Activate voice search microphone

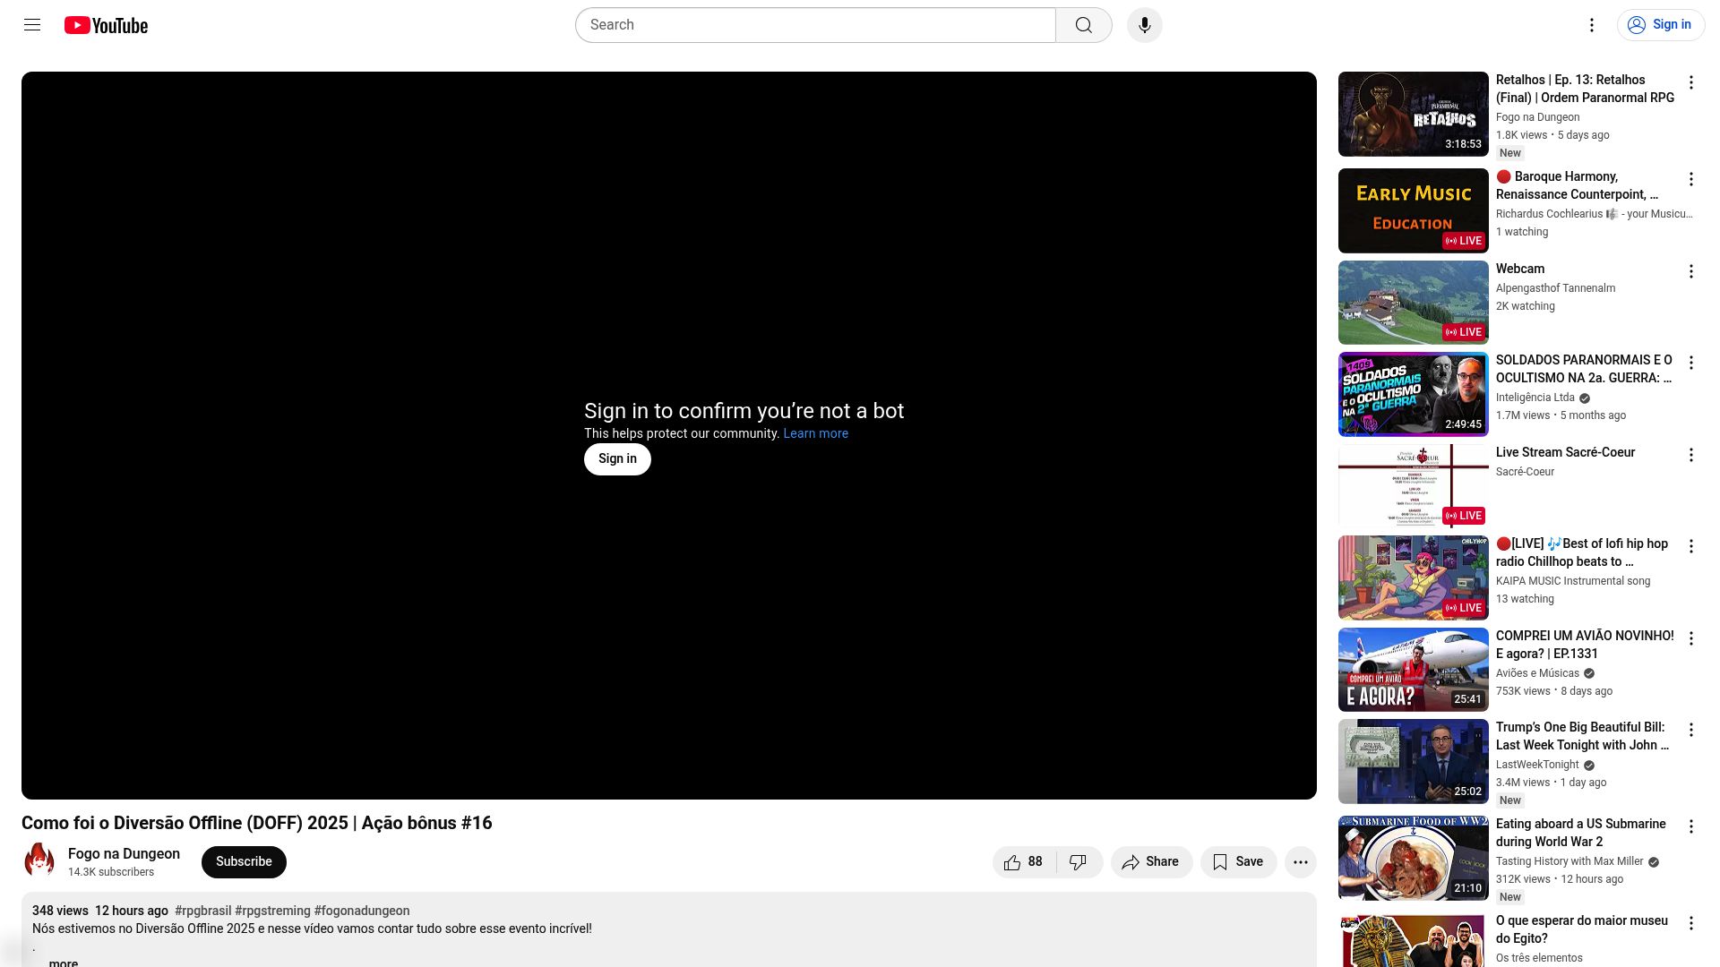[x=1144, y=25]
